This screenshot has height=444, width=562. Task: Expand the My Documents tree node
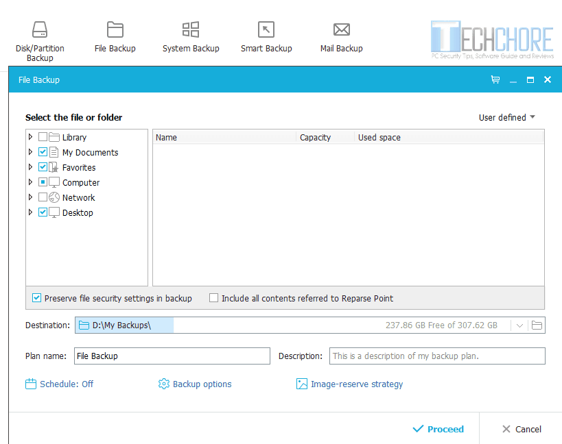tap(30, 151)
